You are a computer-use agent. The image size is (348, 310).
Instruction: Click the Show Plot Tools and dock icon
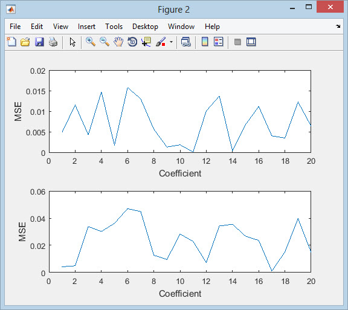[251, 42]
